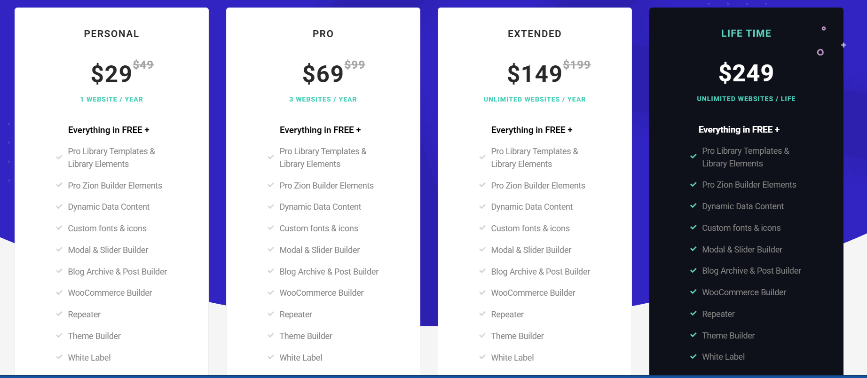Select the Theme Builder checkmark under Personal
This screenshot has width=867, height=378.
(x=59, y=336)
